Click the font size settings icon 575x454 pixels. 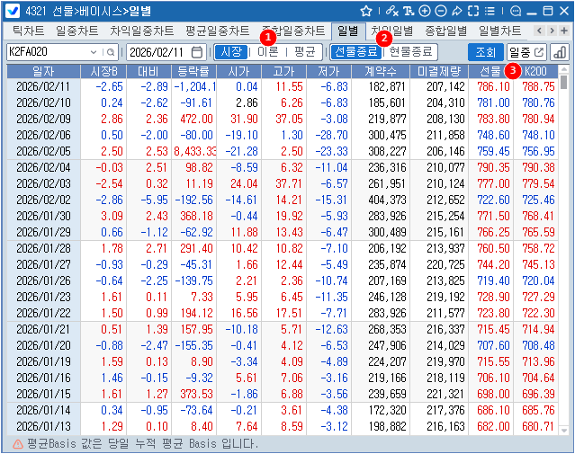[x=409, y=11]
